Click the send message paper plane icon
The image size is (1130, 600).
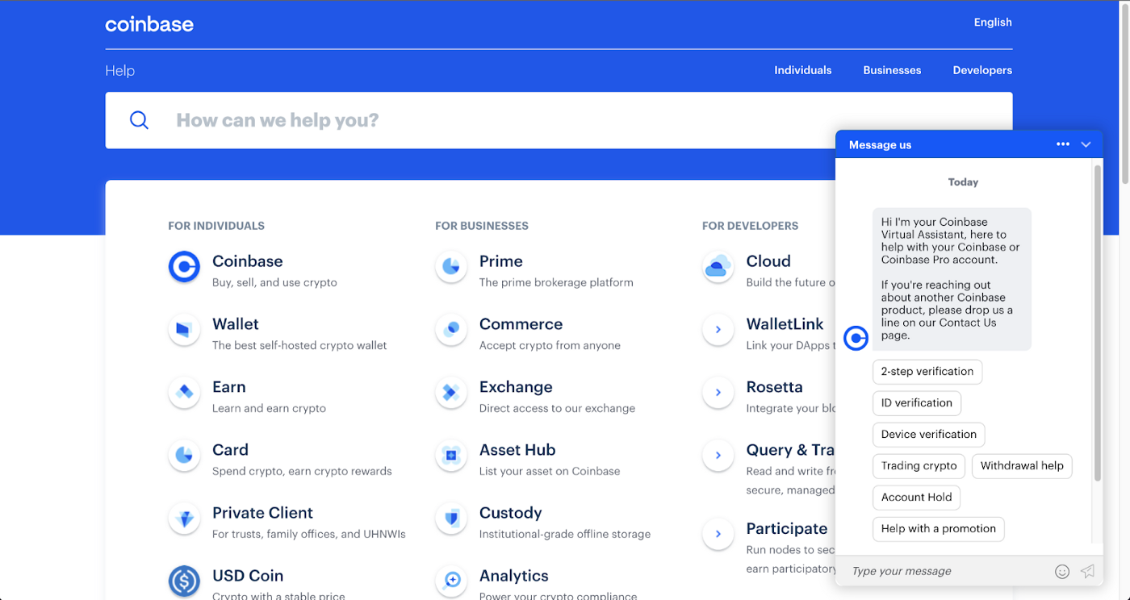click(x=1087, y=571)
